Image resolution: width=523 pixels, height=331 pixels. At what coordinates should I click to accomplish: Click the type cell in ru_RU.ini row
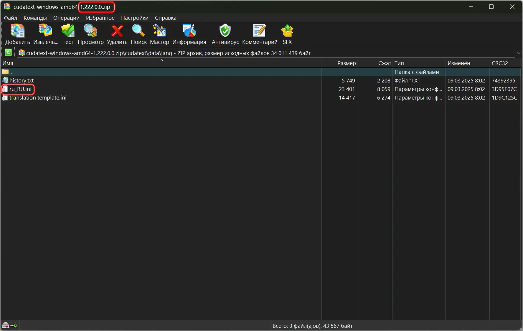(418, 89)
